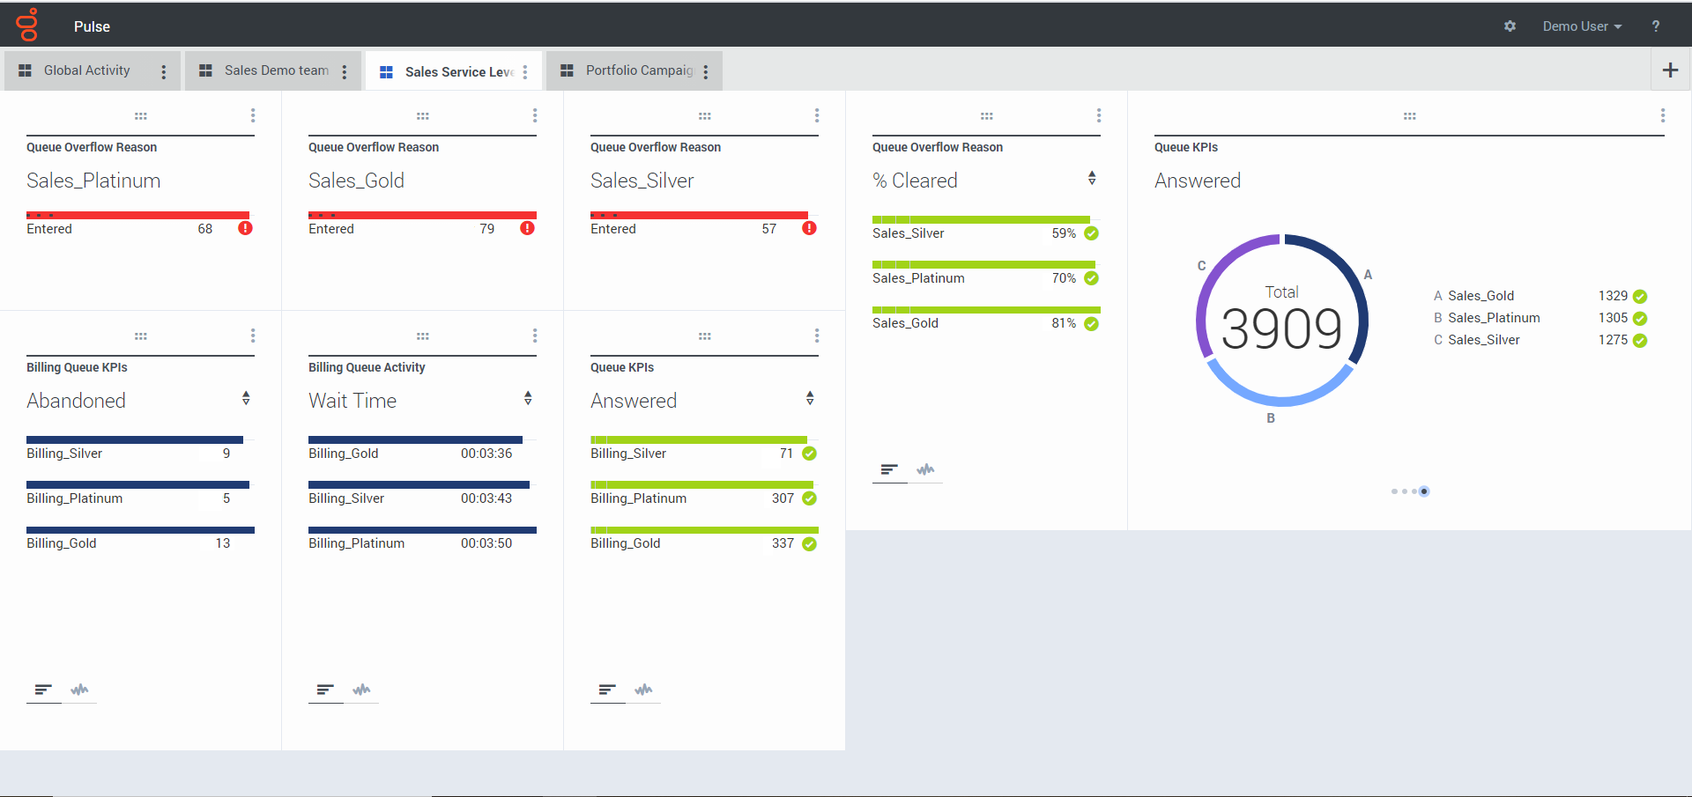Click the first pagination dot in donut widget
Viewport: 1692px width, 797px height.
pos(1394,491)
